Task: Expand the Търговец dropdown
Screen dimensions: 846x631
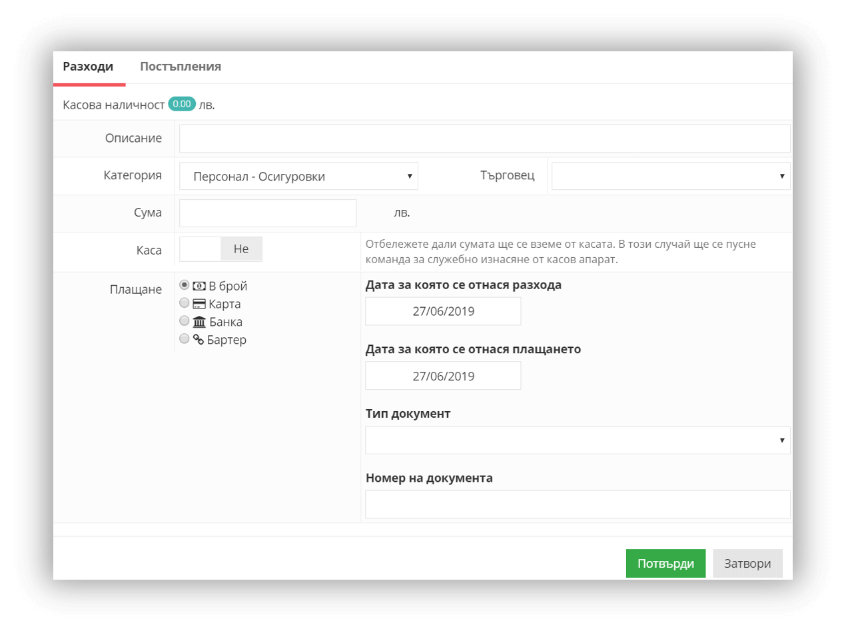Action: tap(671, 177)
